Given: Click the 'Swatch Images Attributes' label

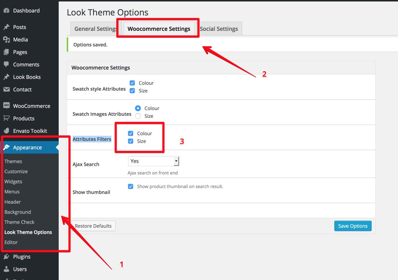Looking at the screenshot, I should [x=102, y=114].
